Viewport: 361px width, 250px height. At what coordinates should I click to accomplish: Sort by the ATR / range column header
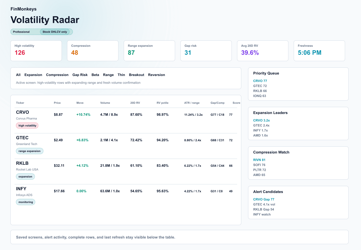(192, 103)
